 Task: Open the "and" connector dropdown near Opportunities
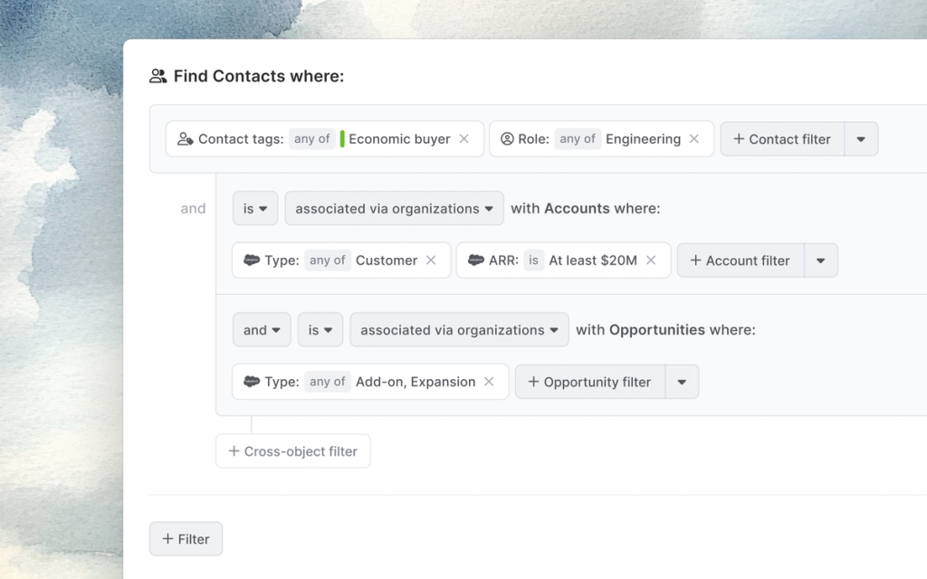[x=261, y=329]
